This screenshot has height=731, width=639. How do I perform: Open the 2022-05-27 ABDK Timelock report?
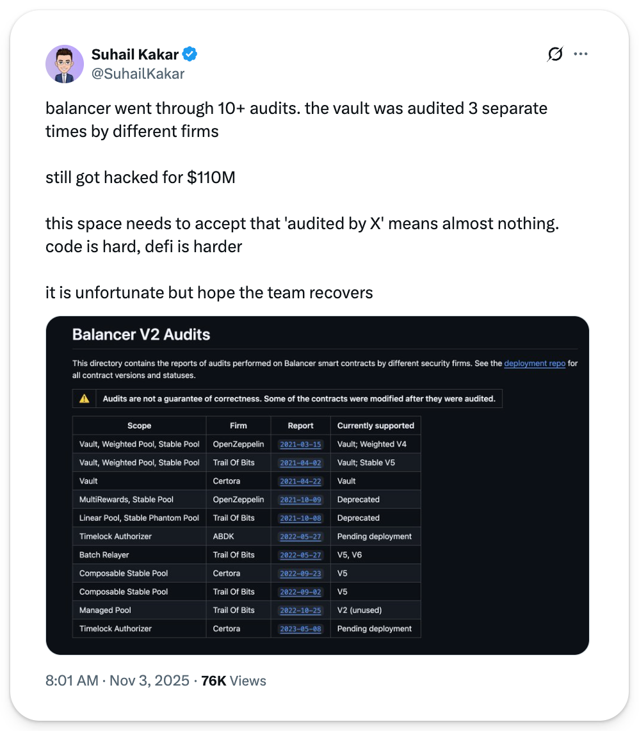click(300, 536)
